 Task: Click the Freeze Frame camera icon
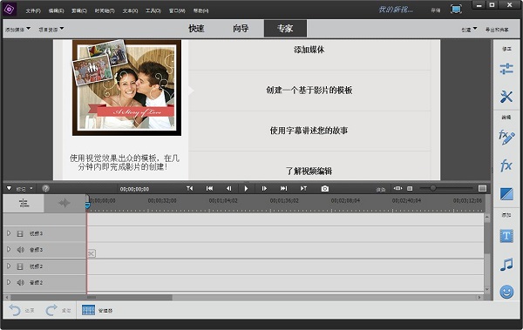324,189
